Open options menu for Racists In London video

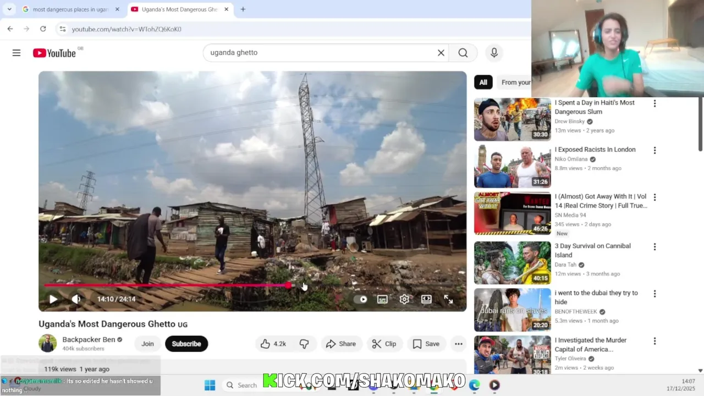[x=654, y=150]
